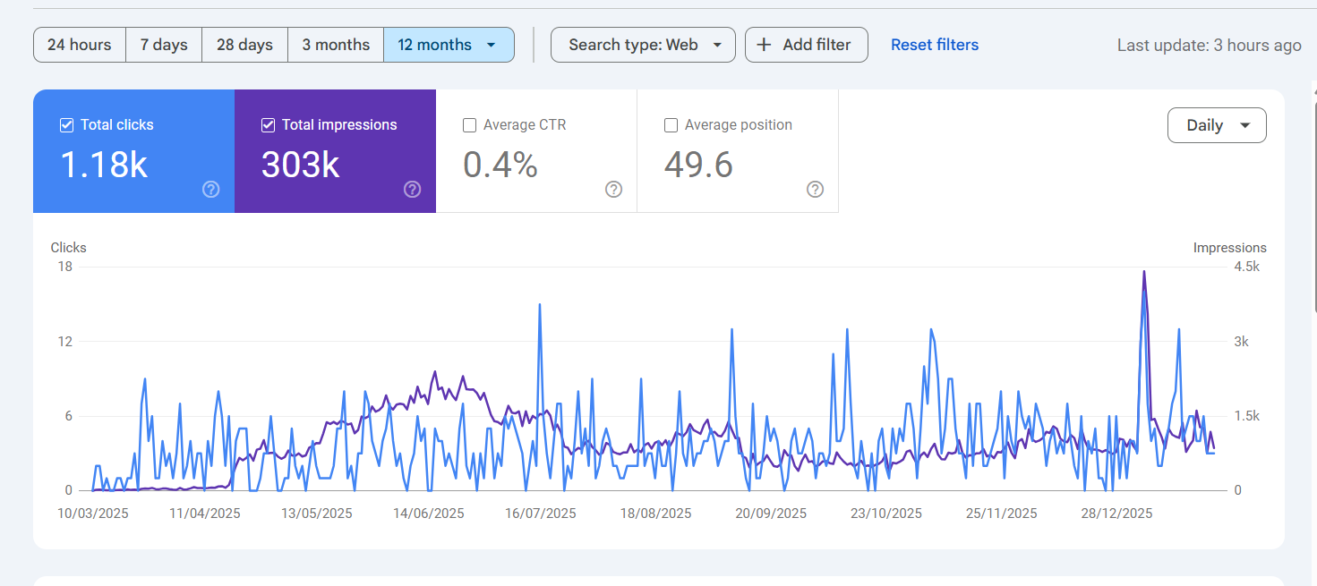The image size is (1317, 586).
Task: Open the Daily granularity dropdown
Action: point(1217,125)
